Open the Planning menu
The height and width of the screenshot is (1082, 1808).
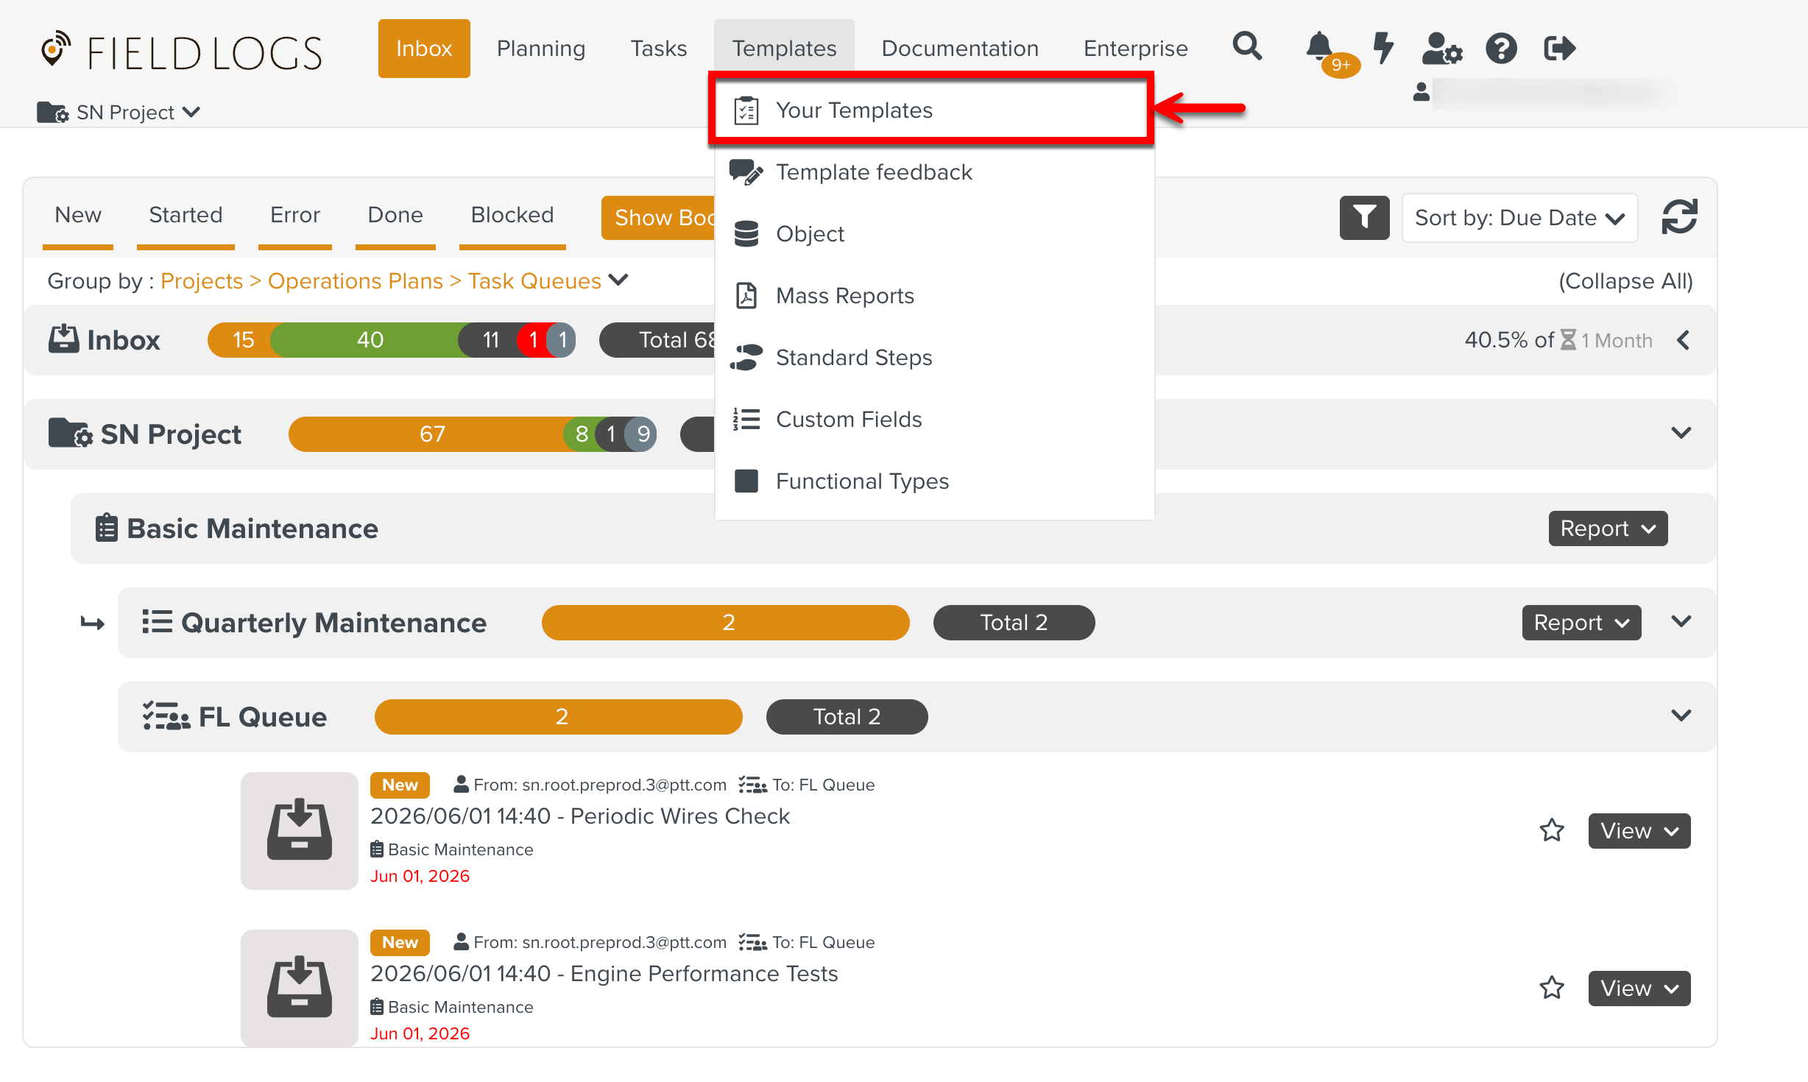pos(541,49)
